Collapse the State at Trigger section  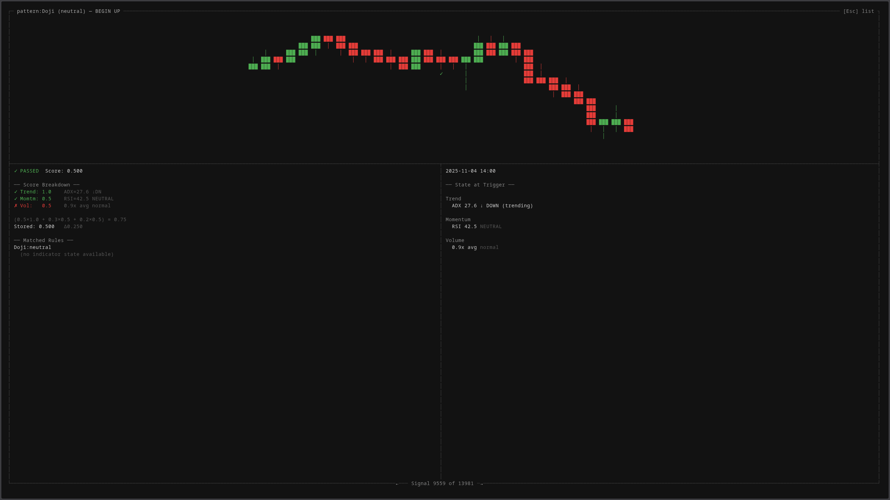[x=480, y=185]
